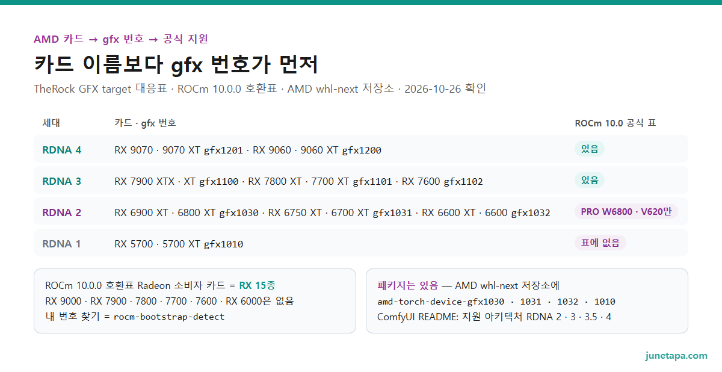
Task: Click the purple subtitle 'AMD 카드 → gfx 번호 → 공식 지원'
Action: (121, 39)
